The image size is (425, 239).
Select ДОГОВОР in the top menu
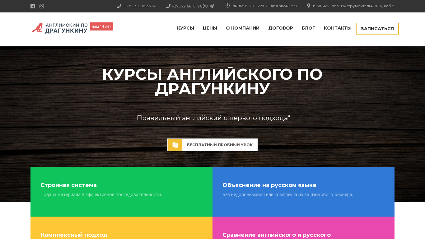(281, 28)
